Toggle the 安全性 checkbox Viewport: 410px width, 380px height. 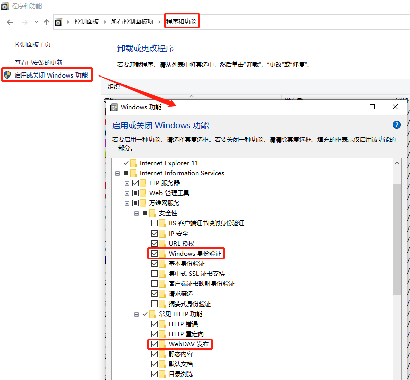[145, 213]
